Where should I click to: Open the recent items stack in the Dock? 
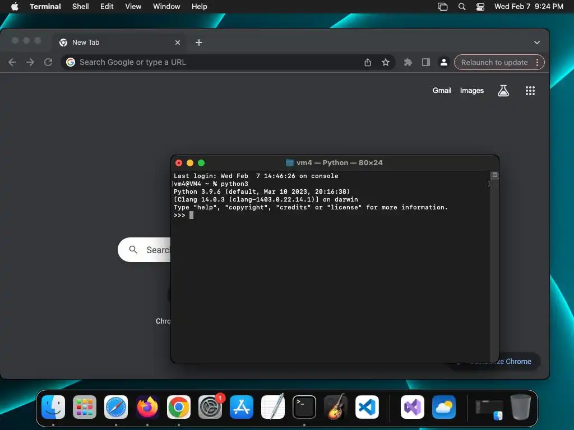(x=489, y=408)
